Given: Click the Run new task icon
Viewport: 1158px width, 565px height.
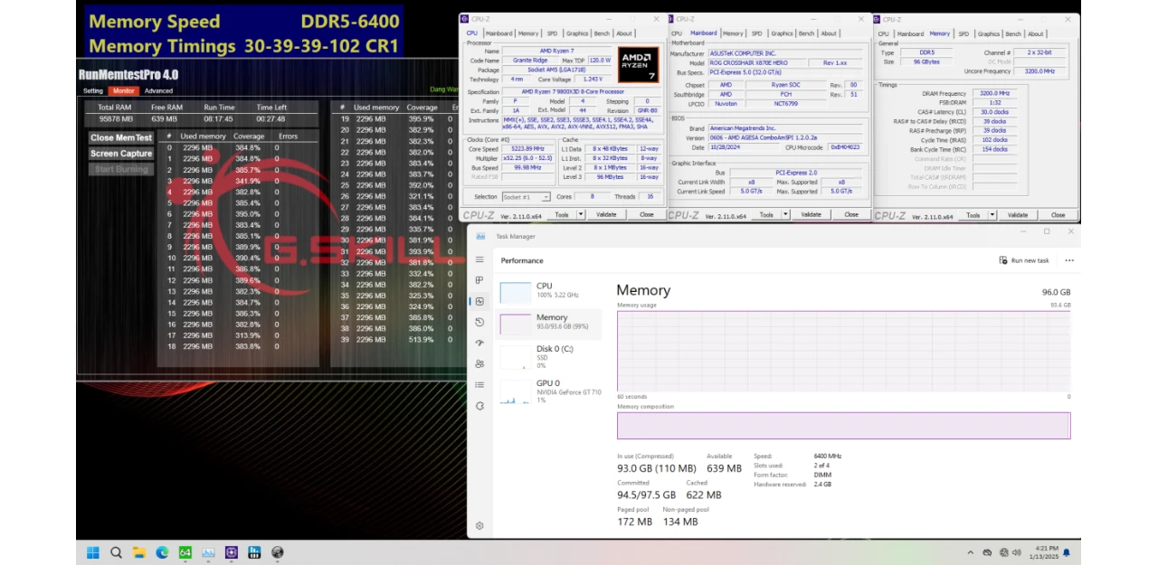Looking at the screenshot, I should 1002,260.
